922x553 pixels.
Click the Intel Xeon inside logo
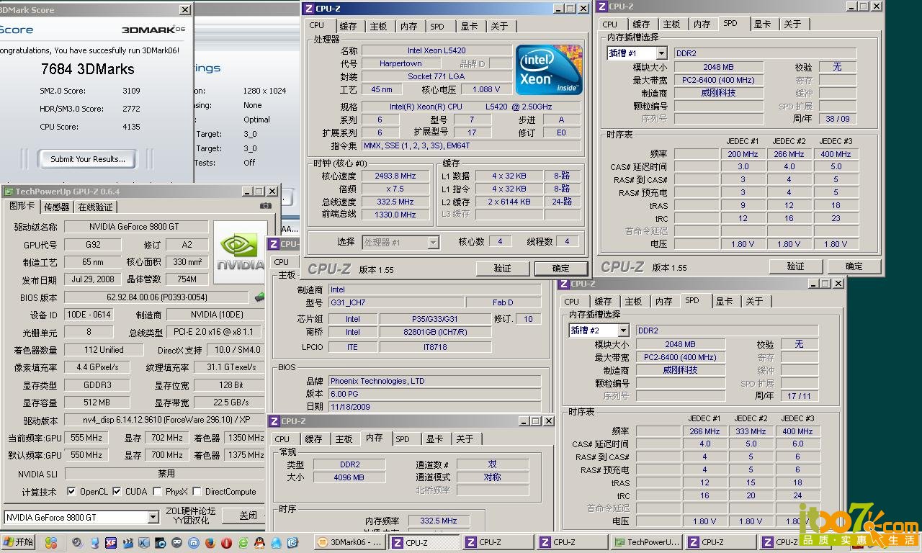(x=548, y=68)
